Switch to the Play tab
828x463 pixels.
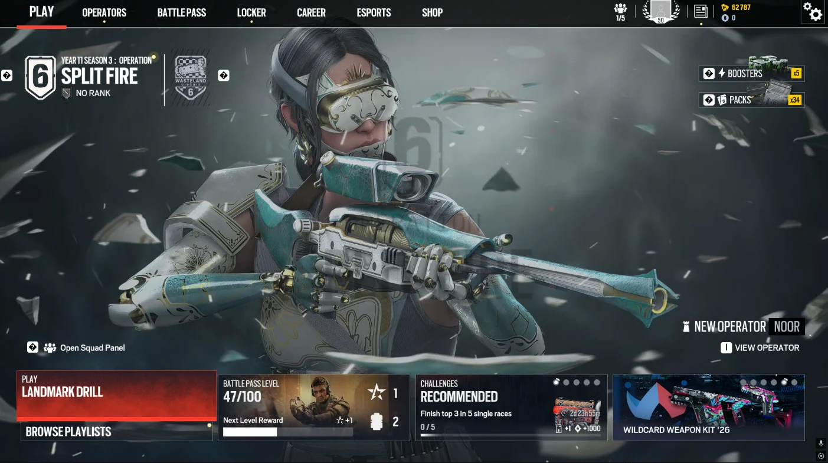[x=41, y=12]
